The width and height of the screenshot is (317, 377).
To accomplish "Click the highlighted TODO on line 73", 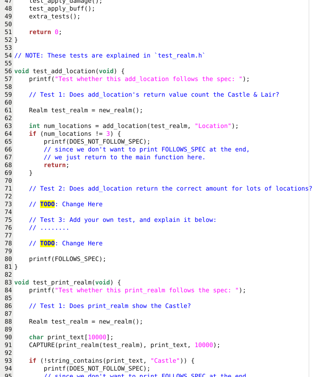I will [x=47, y=204].
